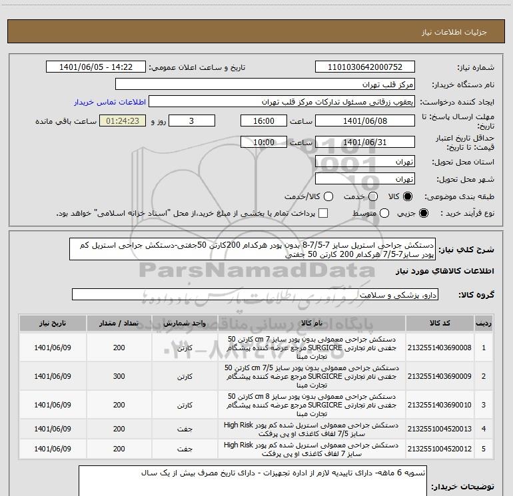Screen dimensions: 513x496
Task: Click the response deadline date 1401/06/08
Action: [x=365, y=121]
